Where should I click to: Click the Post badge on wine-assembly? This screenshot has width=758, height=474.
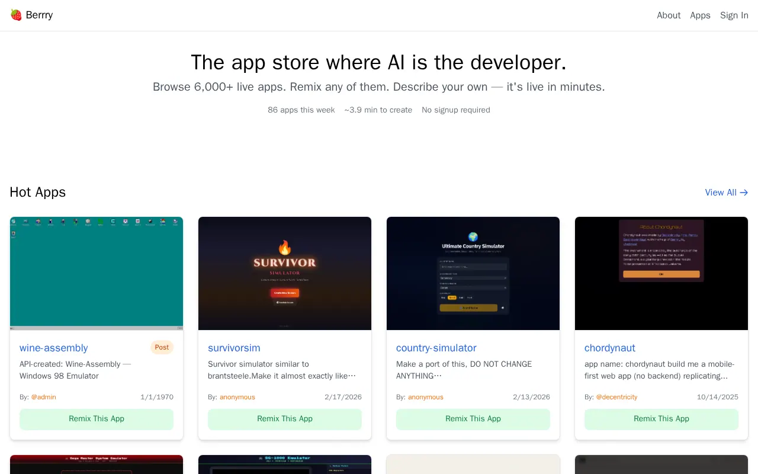(162, 347)
